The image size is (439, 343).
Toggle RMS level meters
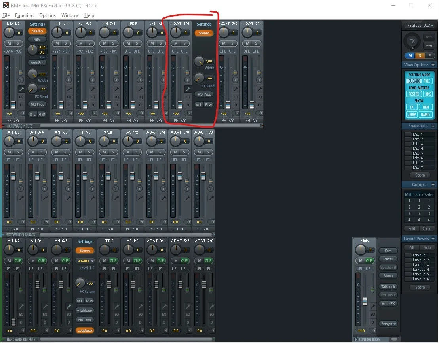click(428, 94)
